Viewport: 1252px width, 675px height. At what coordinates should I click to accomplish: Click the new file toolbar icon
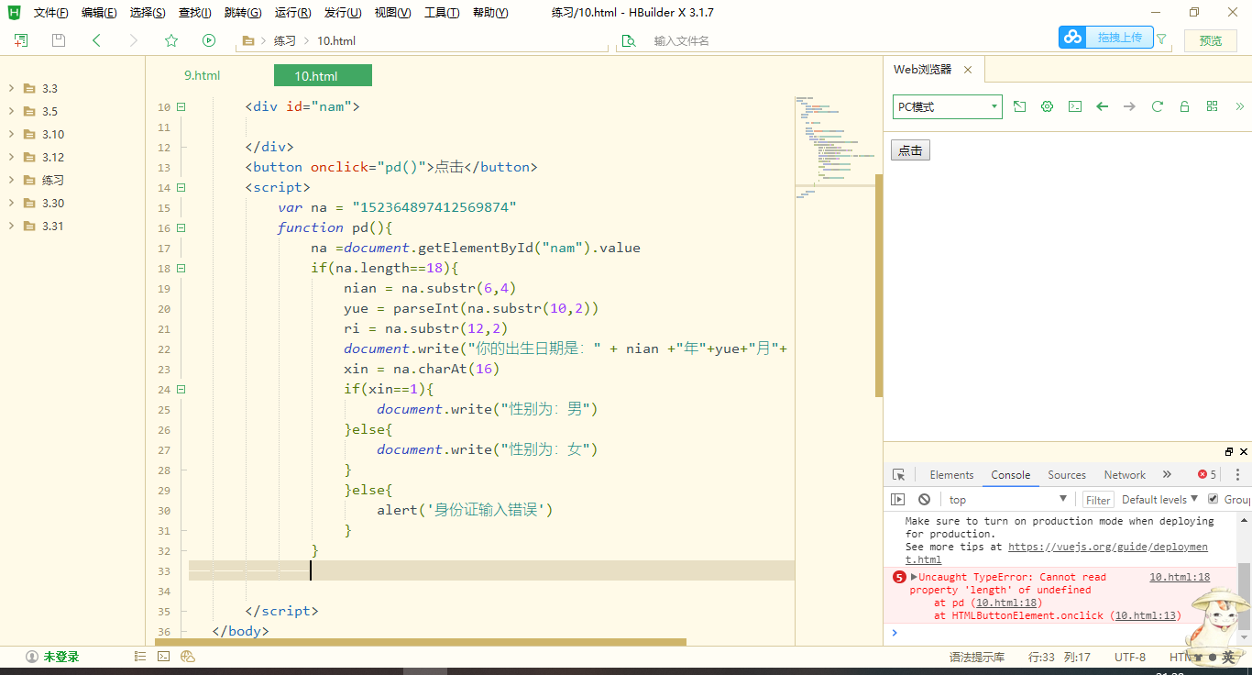(21, 40)
